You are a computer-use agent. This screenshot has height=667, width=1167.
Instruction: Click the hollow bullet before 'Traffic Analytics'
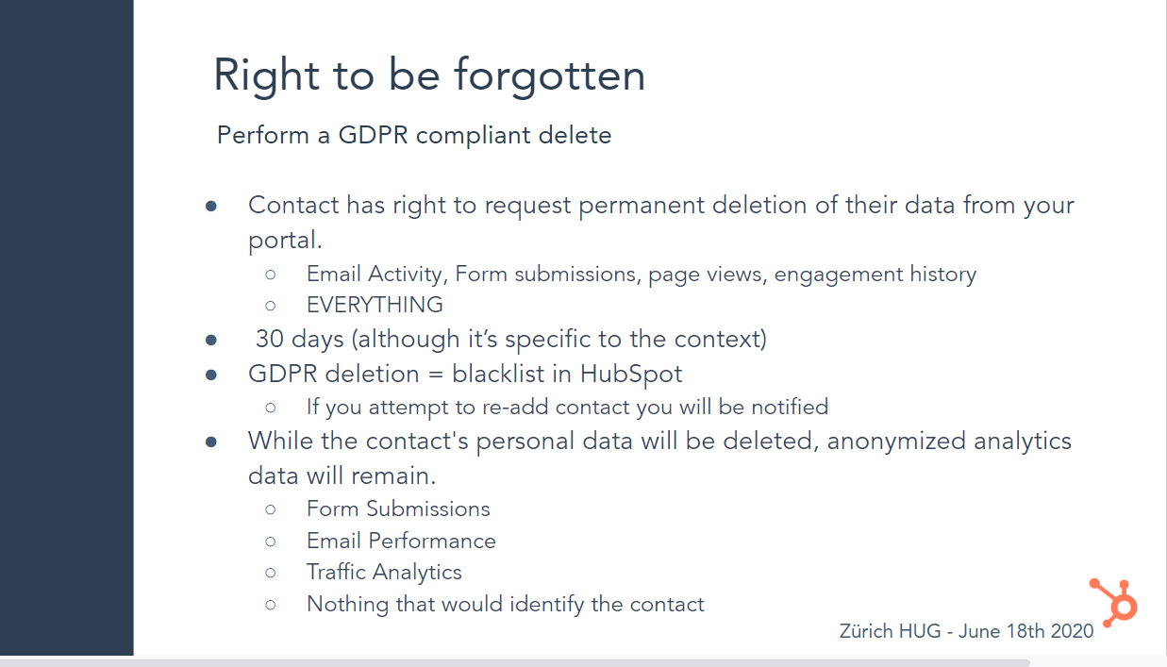pos(271,573)
